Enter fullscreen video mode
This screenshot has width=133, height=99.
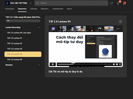pyautogui.click(x=120, y=64)
